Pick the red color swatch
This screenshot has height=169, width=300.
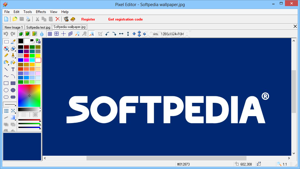26,55
